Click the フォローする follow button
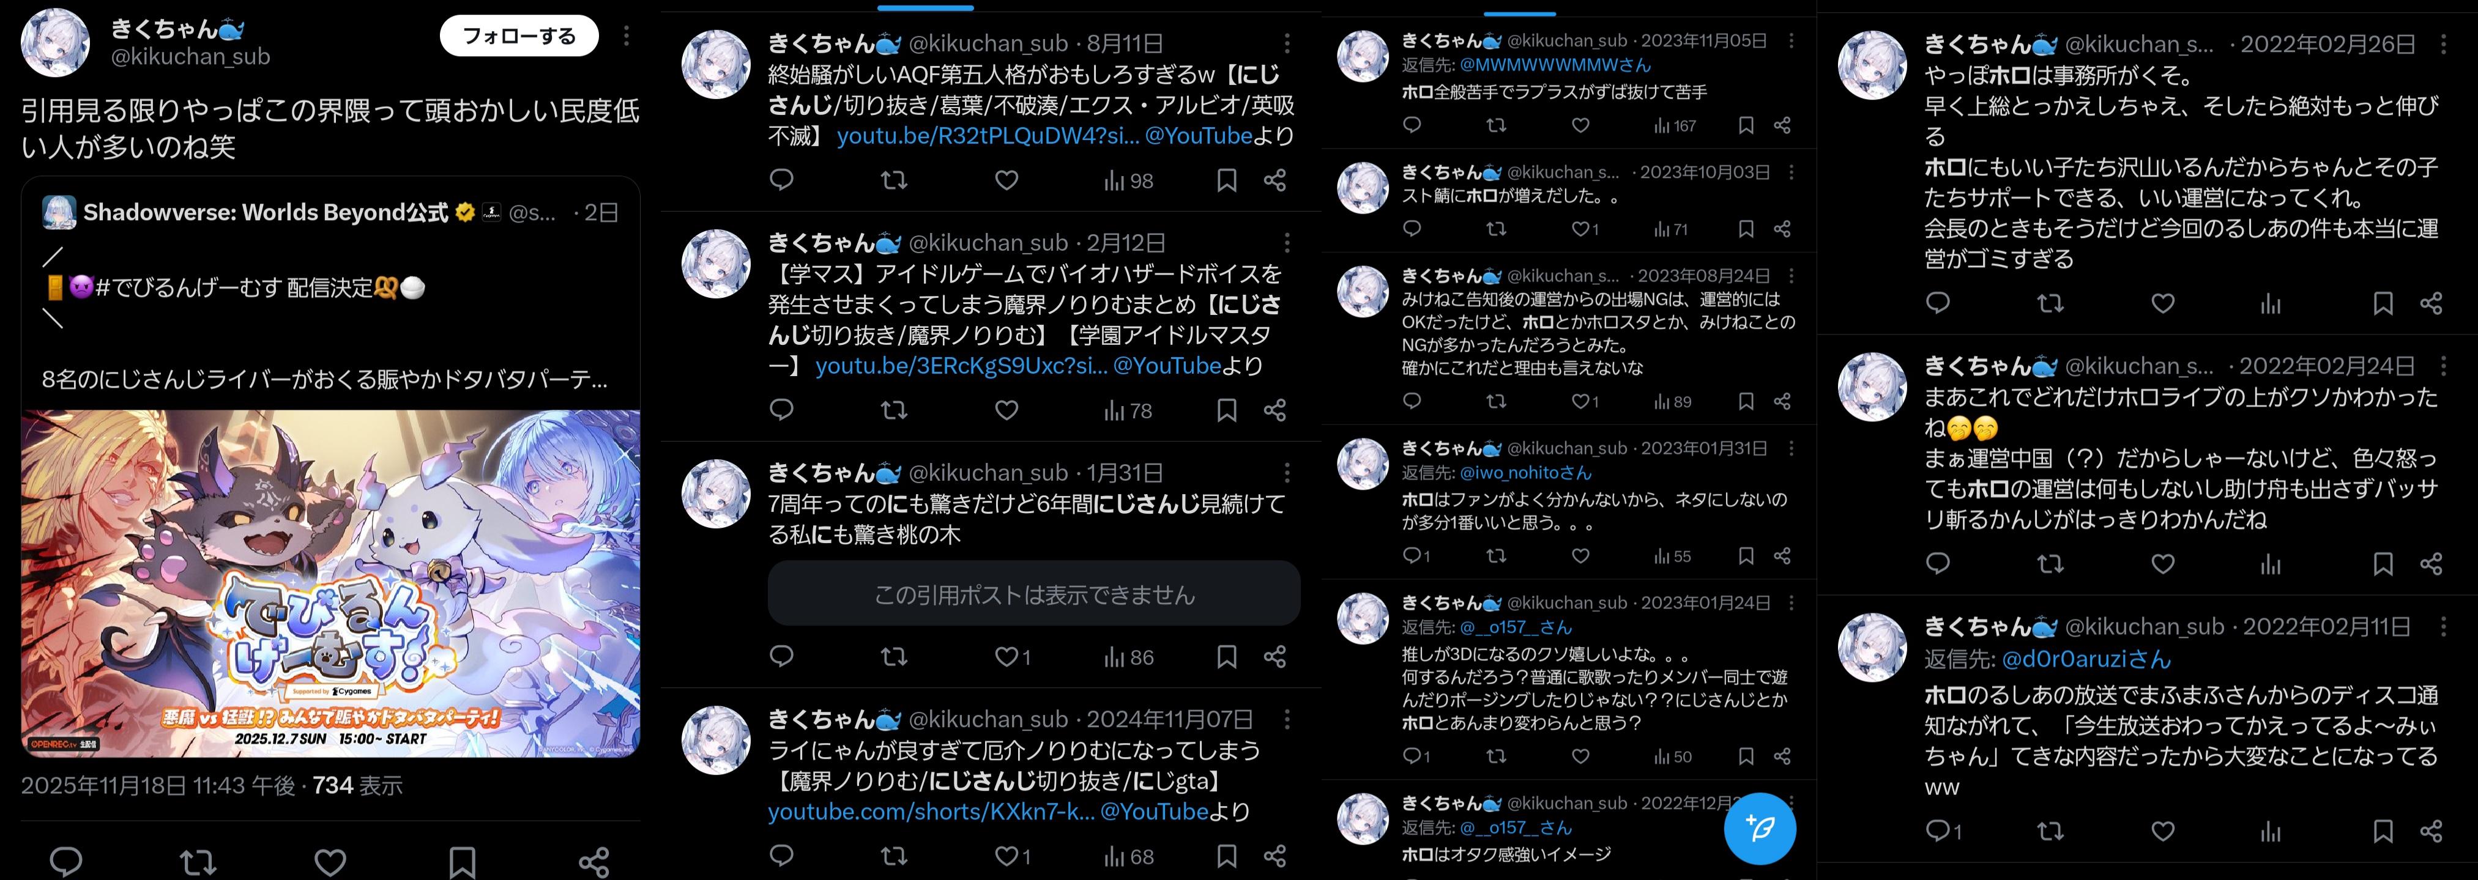The width and height of the screenshot is (2478, 880). click(x=518, y=37)
